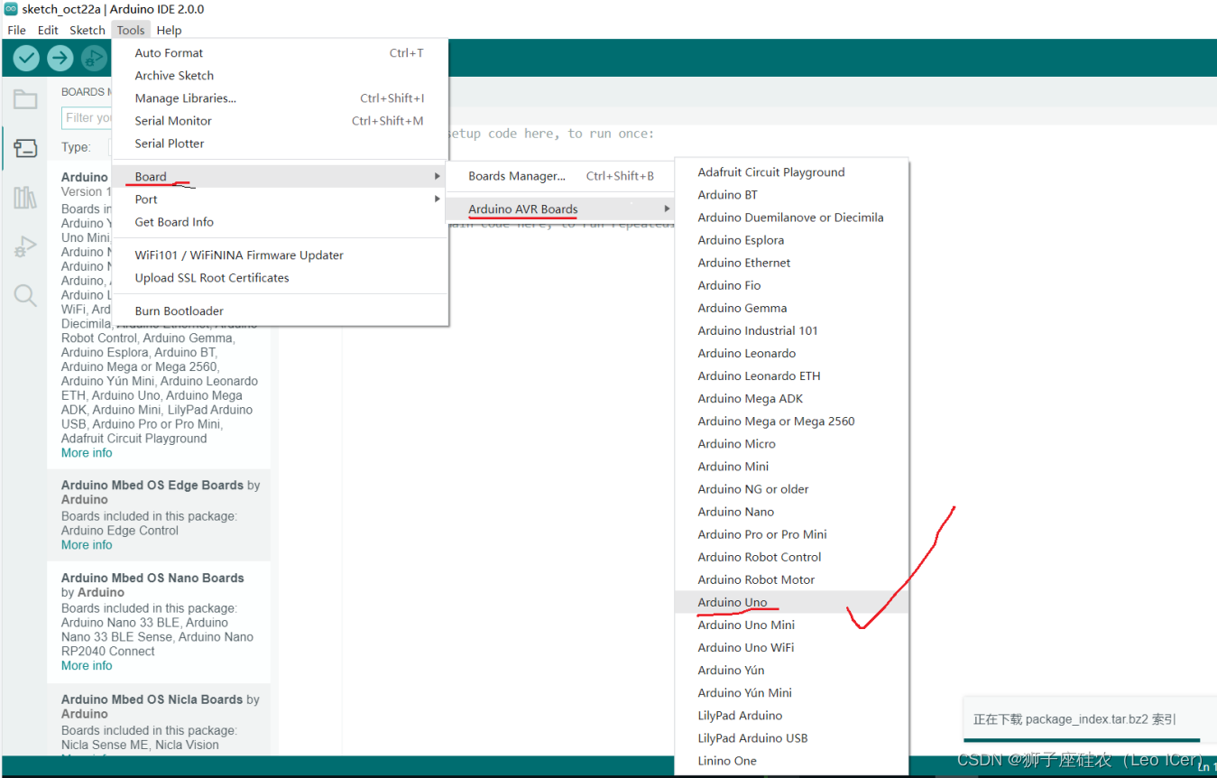Open the Edit menu

tap(48, 30)
